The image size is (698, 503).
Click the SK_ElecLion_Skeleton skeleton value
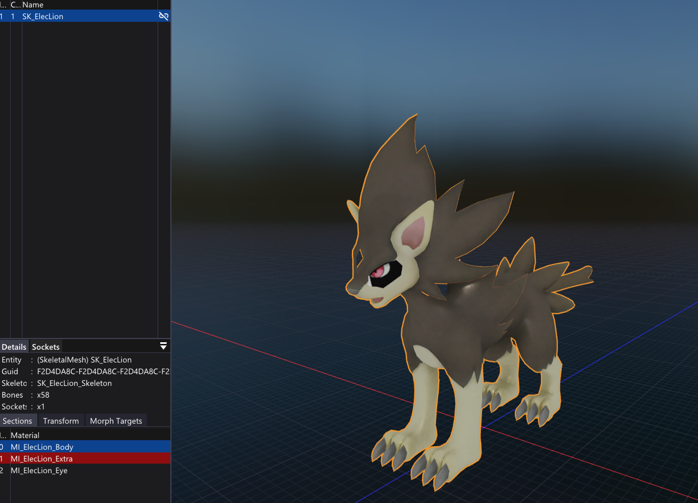click(75, 383)
